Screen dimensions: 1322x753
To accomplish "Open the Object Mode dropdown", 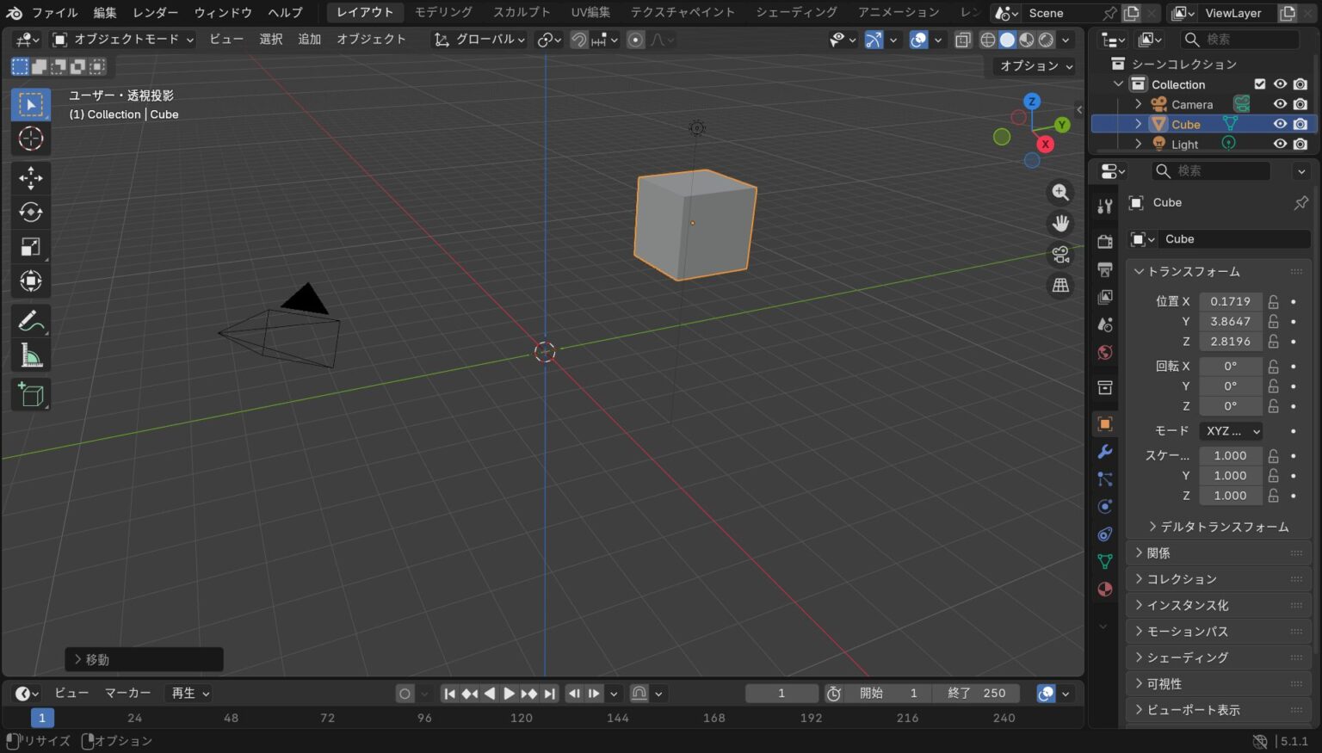I will pos(123,40).
